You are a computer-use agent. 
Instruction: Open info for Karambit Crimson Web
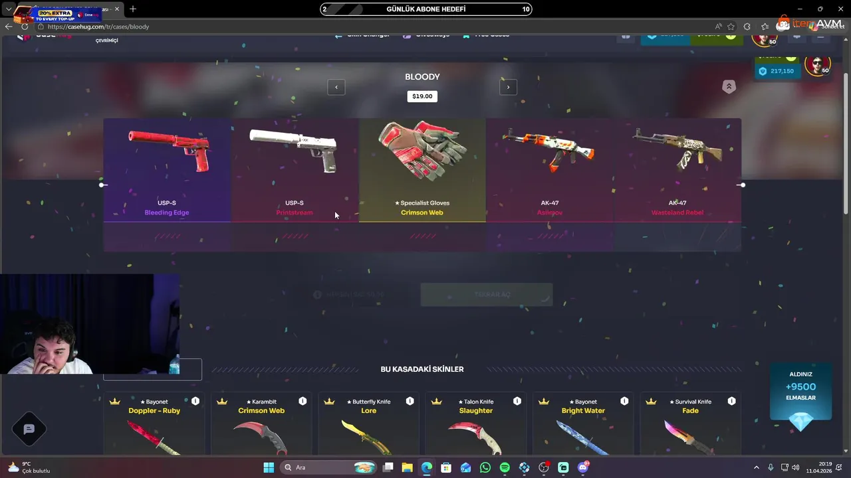(303, 401)
